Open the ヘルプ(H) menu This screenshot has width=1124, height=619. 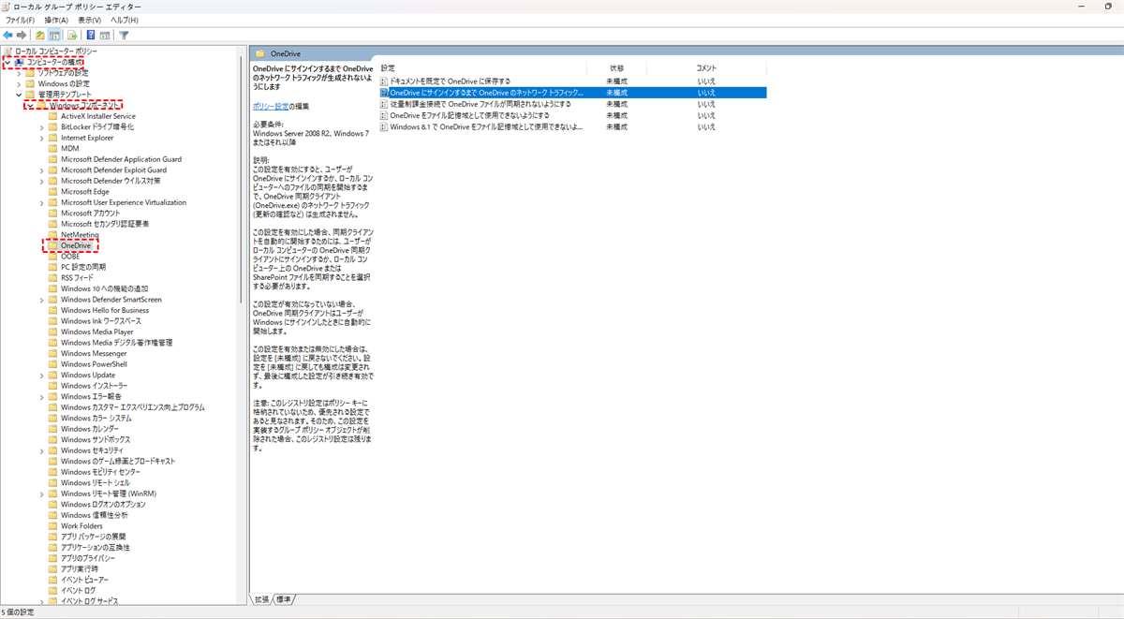coord(125,20)
